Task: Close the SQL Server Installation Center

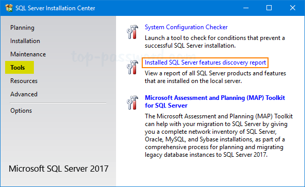Action: (x=292, y=8)
